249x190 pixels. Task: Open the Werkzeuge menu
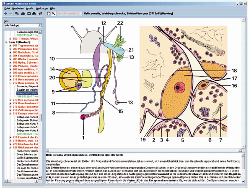42,9
